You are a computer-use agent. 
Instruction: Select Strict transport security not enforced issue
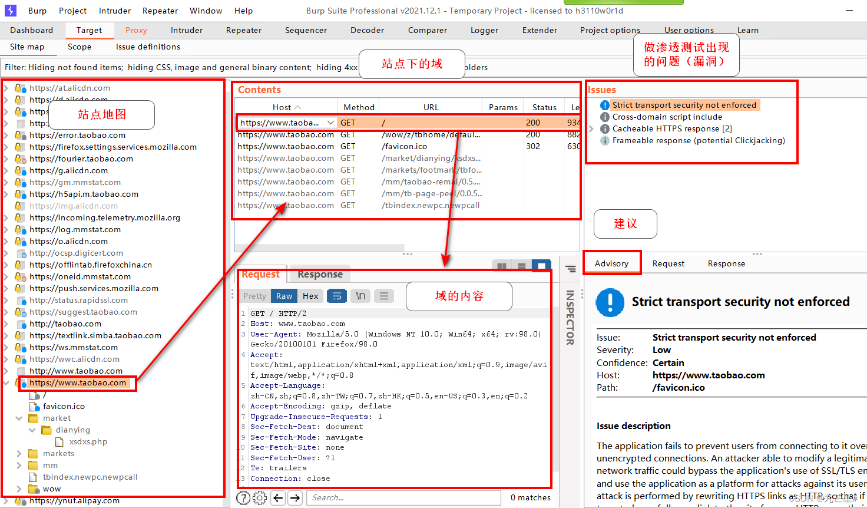684,105
